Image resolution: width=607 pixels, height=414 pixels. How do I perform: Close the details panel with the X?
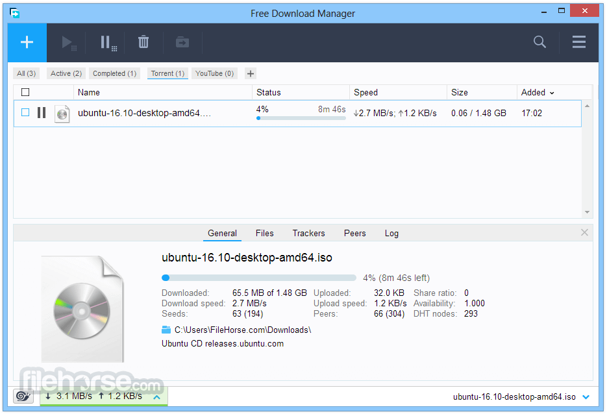[584, 232]
